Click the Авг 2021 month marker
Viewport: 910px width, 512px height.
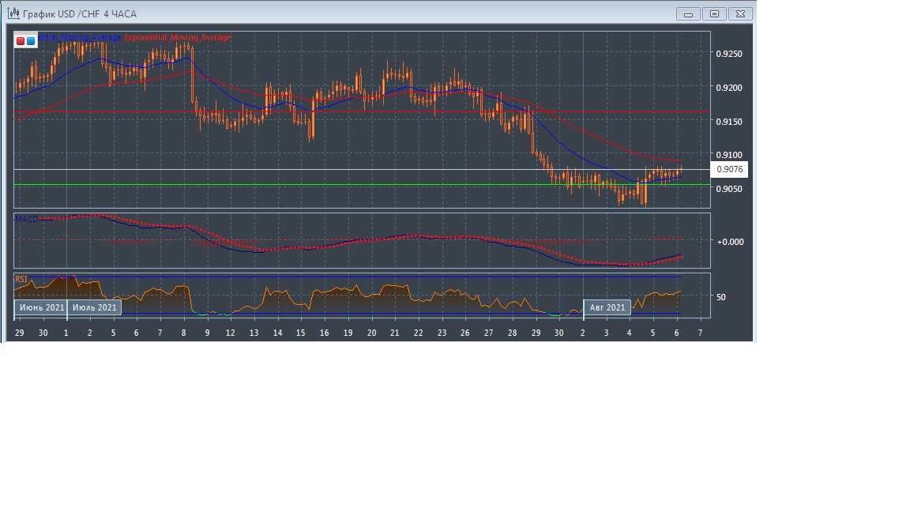[x=607, y=307]
